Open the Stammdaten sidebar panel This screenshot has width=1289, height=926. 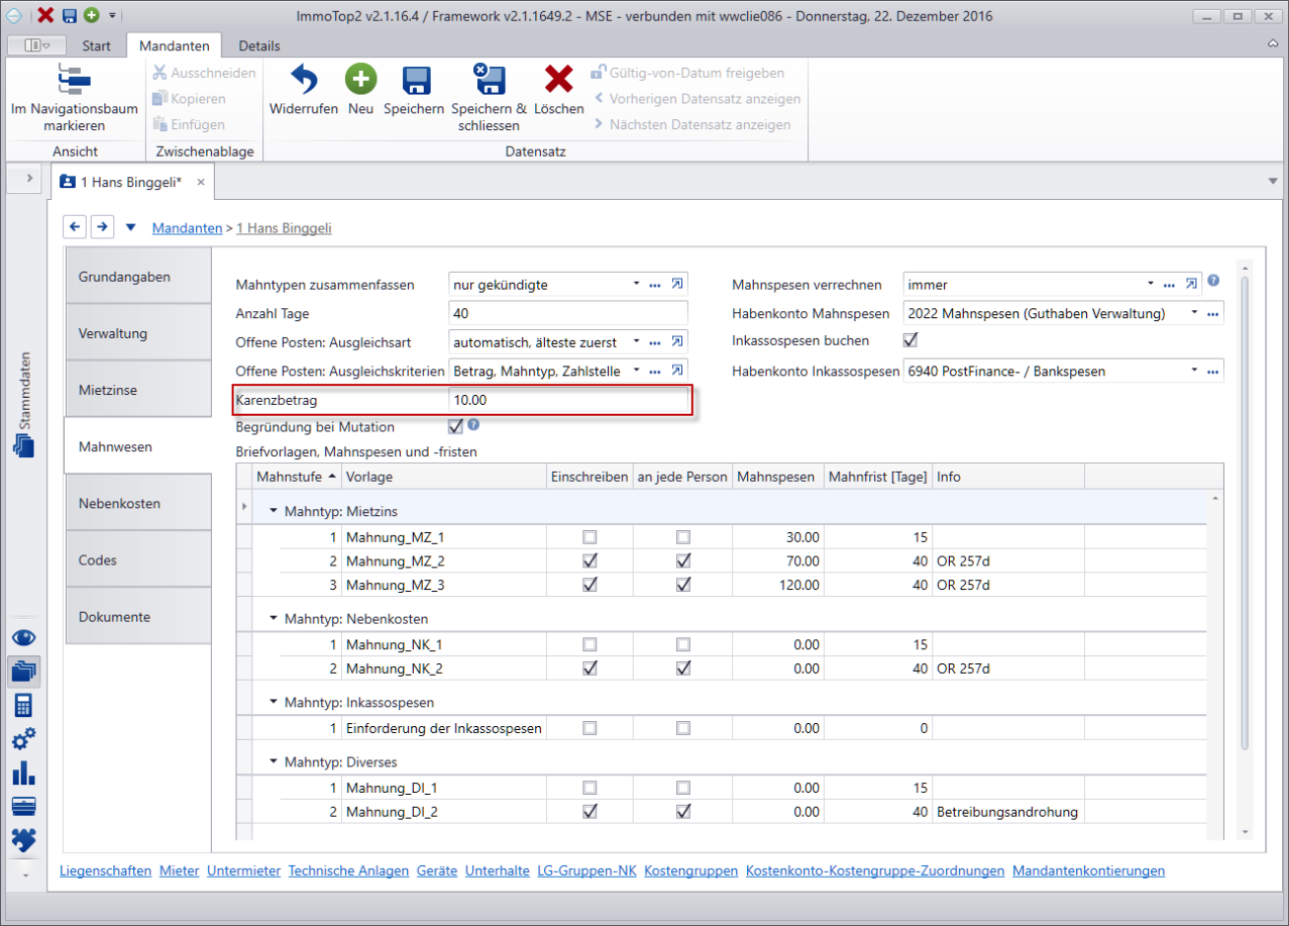[x=24, y=406]
